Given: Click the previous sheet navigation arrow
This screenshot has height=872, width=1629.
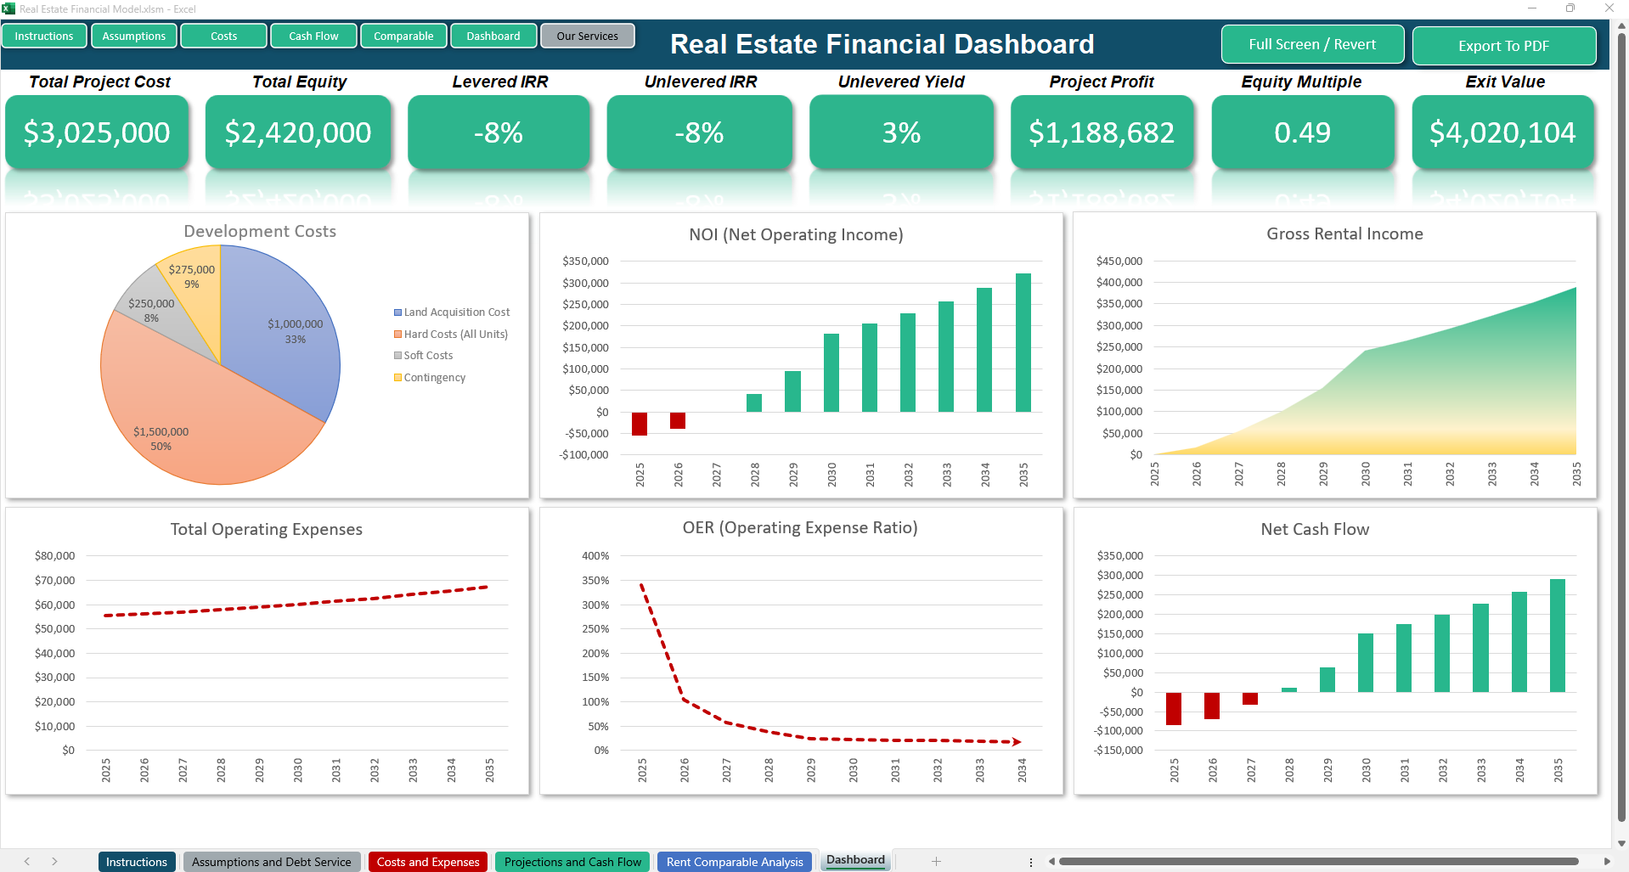Looking at the screenshot, I should (x=27, y=861).
